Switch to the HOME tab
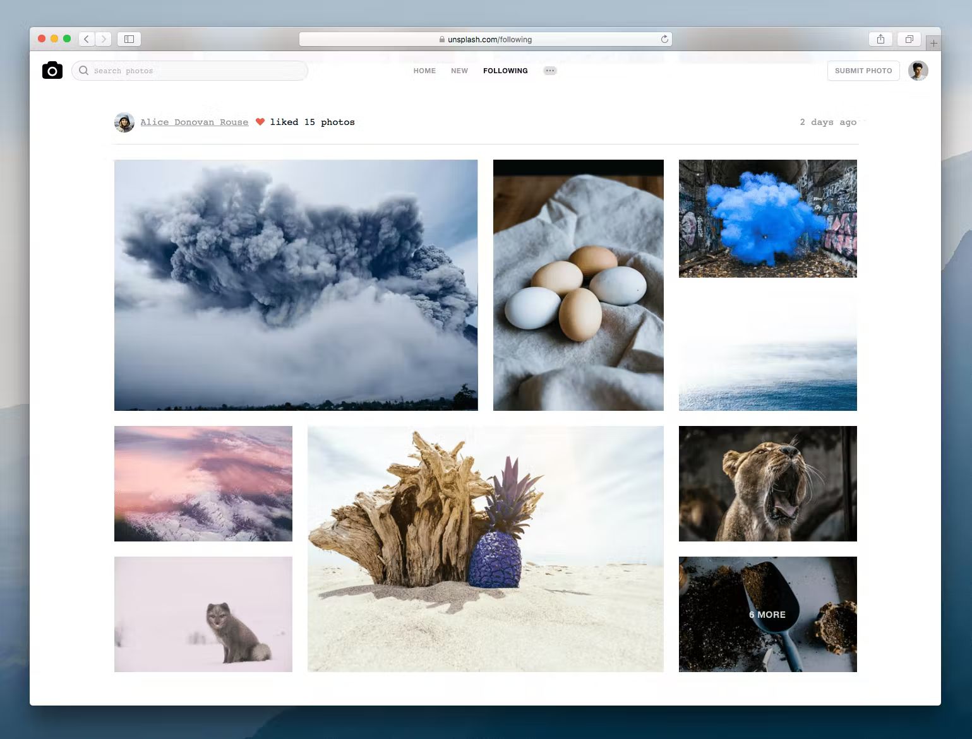Image resolution: width=972 pixels, height=739 pixels. (424, 71)
